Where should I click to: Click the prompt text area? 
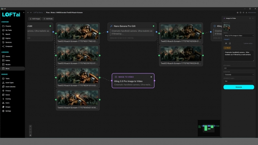tap(239, 56)
